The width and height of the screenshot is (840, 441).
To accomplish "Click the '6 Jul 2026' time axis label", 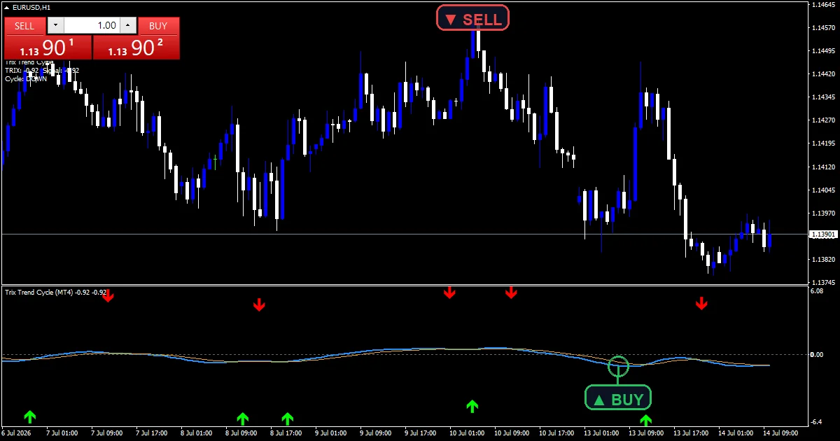I will coord(17,433).
